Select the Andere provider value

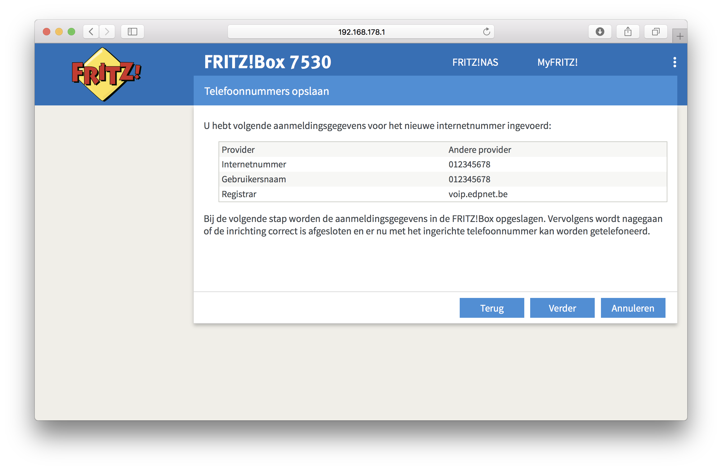coord(480,150)
